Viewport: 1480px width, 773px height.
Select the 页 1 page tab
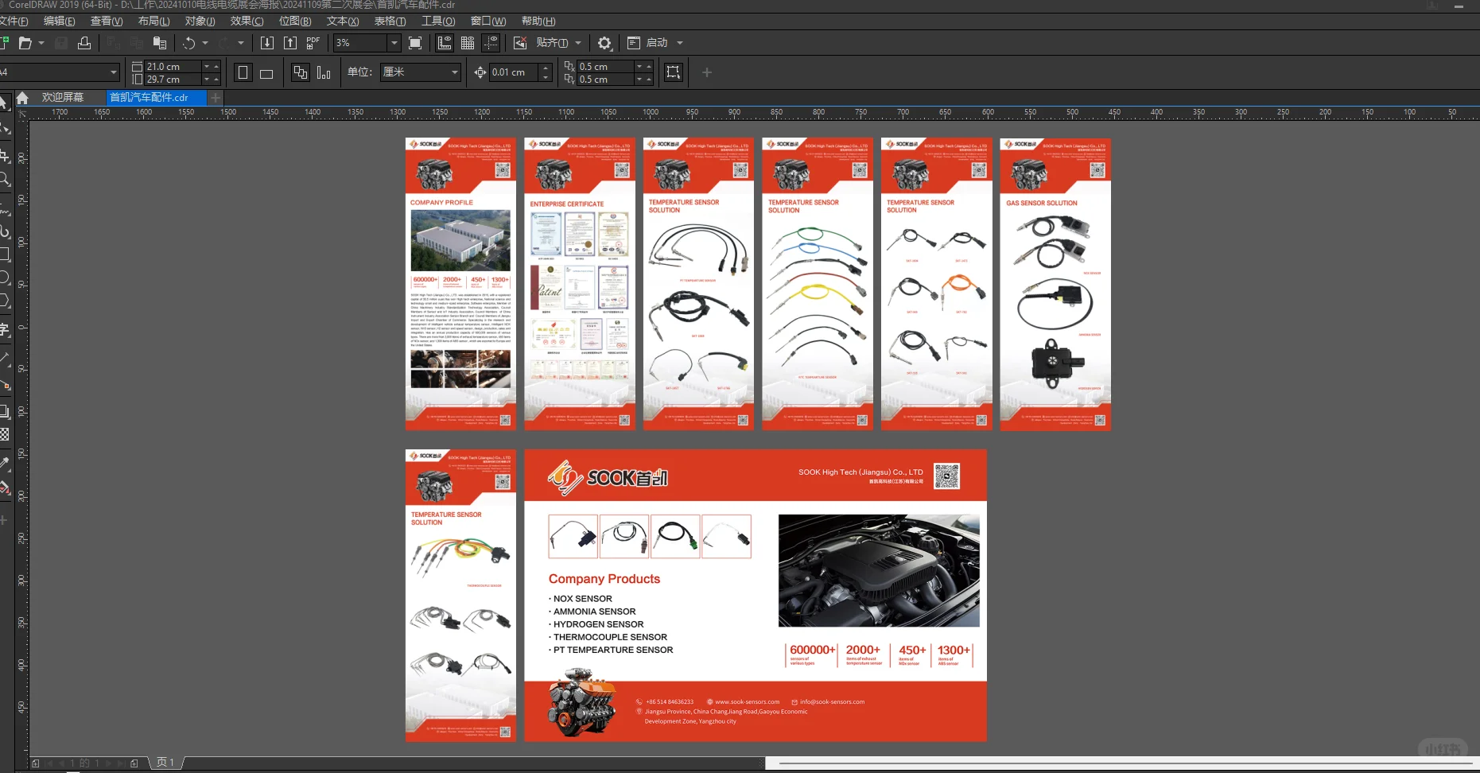(x=165, y=763)
